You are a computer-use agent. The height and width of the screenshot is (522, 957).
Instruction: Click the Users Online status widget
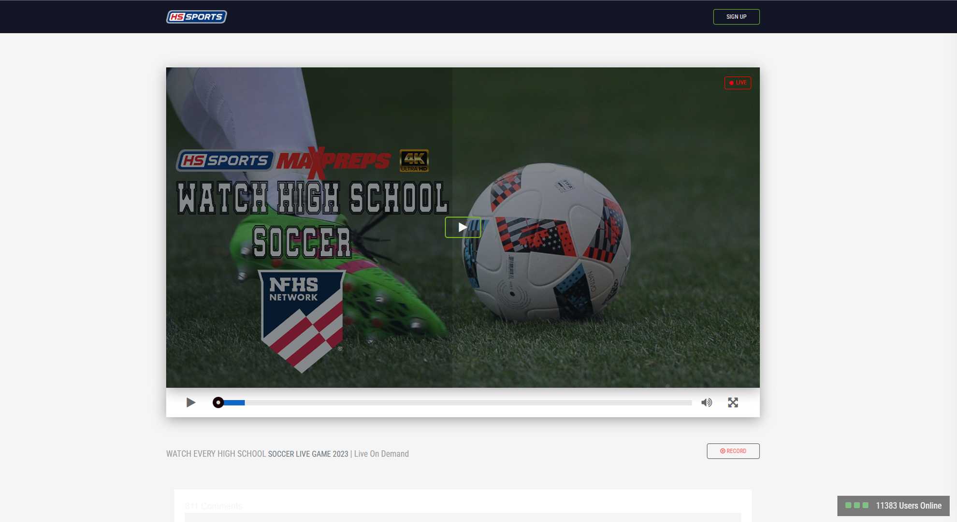click(893, 506)
